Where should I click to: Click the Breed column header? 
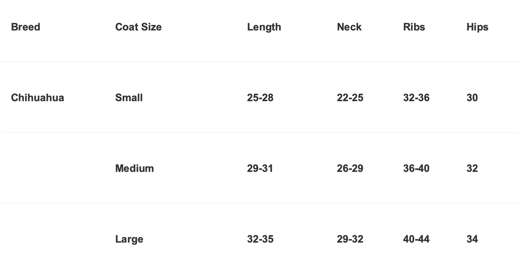(x=26, y=27)
